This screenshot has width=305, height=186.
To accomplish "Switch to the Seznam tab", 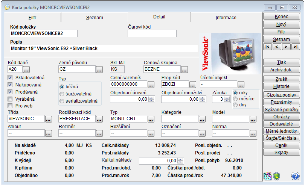I will pyautogui.click(x=95, y=18).
